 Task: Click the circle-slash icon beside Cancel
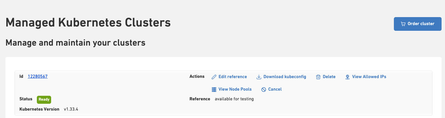pyautogui.click(x=264, y=89)
